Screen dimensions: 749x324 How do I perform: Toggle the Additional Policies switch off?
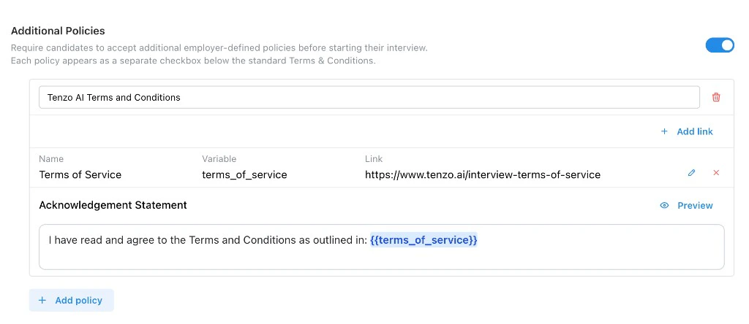pyautogui.click(x=720, y=45)
